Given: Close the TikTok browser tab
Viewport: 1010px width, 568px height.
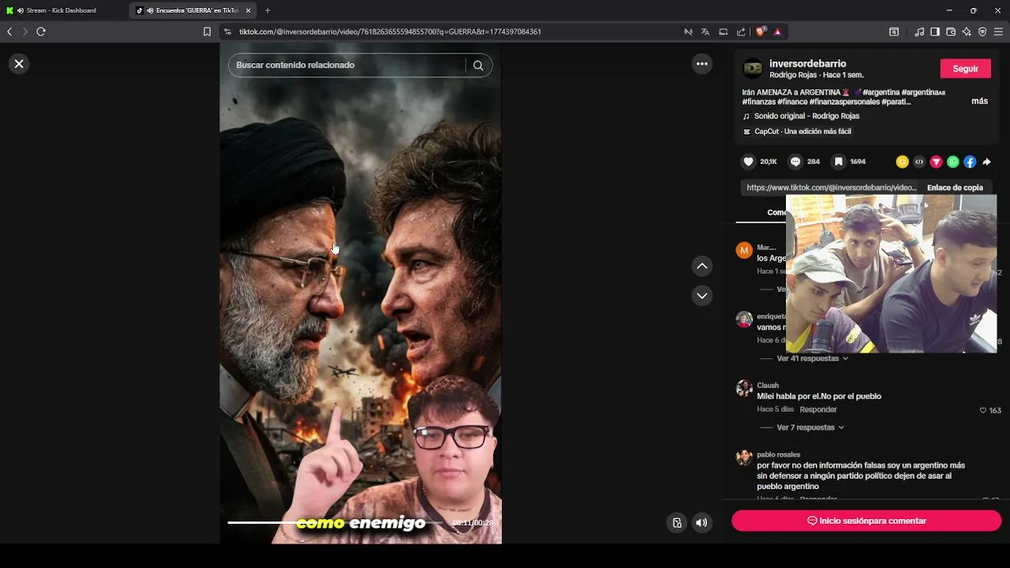Looking at the screenshot, I should coord(248,10).
